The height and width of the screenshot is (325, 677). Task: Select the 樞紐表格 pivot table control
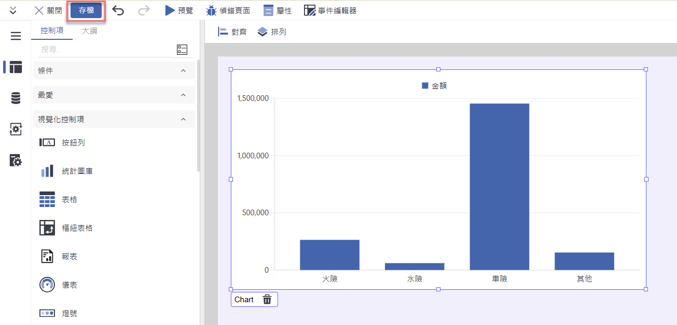click(x=77, y=228)
